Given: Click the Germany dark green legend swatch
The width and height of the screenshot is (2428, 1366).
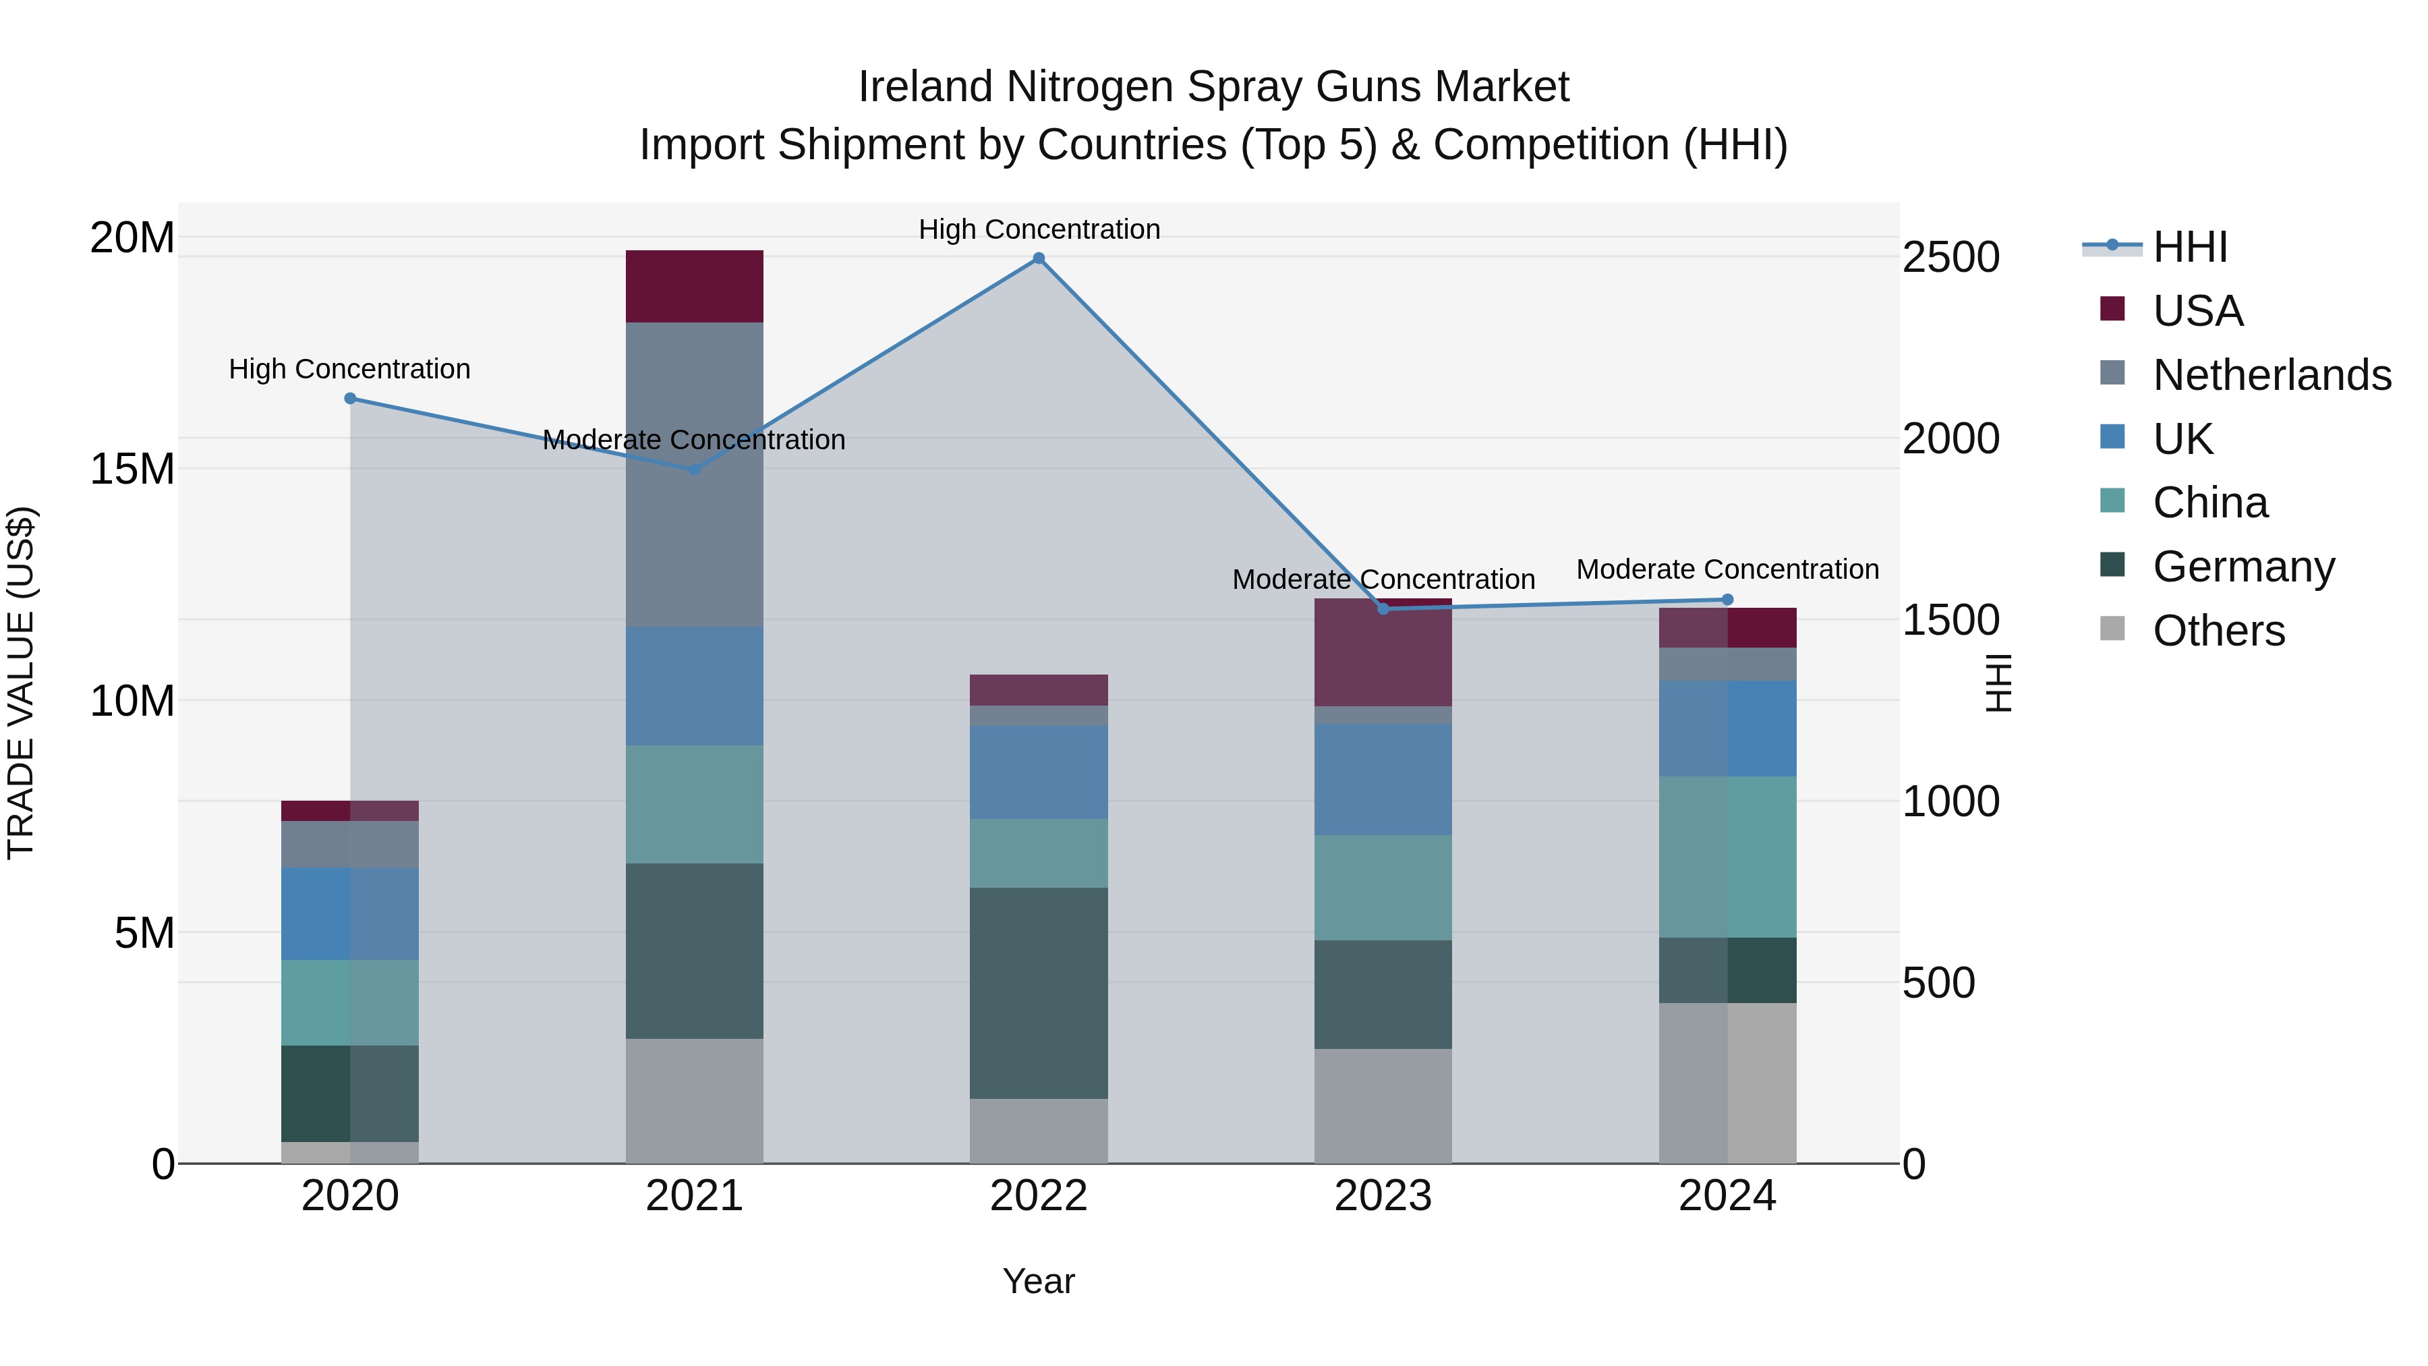Looking at the screenshot, I should (2112, 564).
